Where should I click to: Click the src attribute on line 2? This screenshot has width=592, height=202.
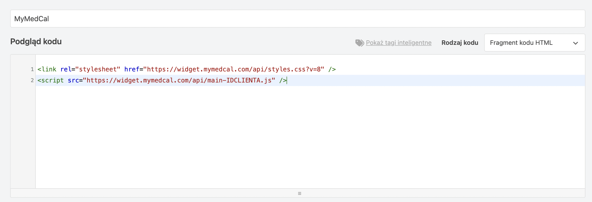pyautogui.click(x=73, y=80)
